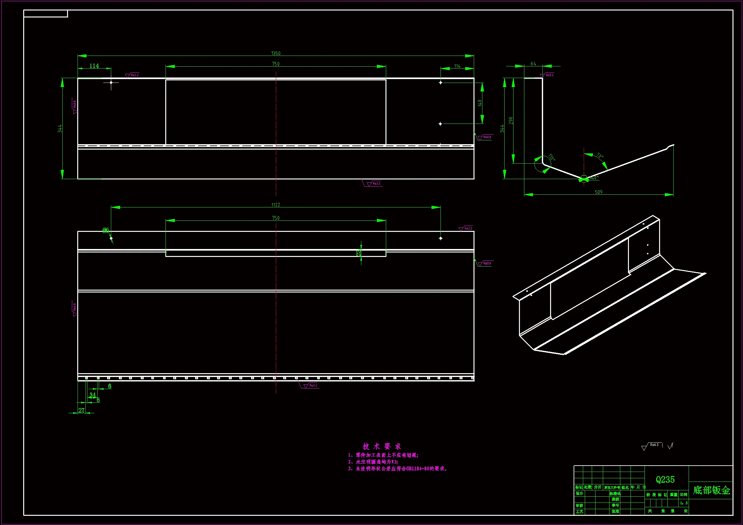Image resolution: width=743 pixels, height=525 pixels.
Task: Click the 64 flange width dimension
Action: click(533, 64)
